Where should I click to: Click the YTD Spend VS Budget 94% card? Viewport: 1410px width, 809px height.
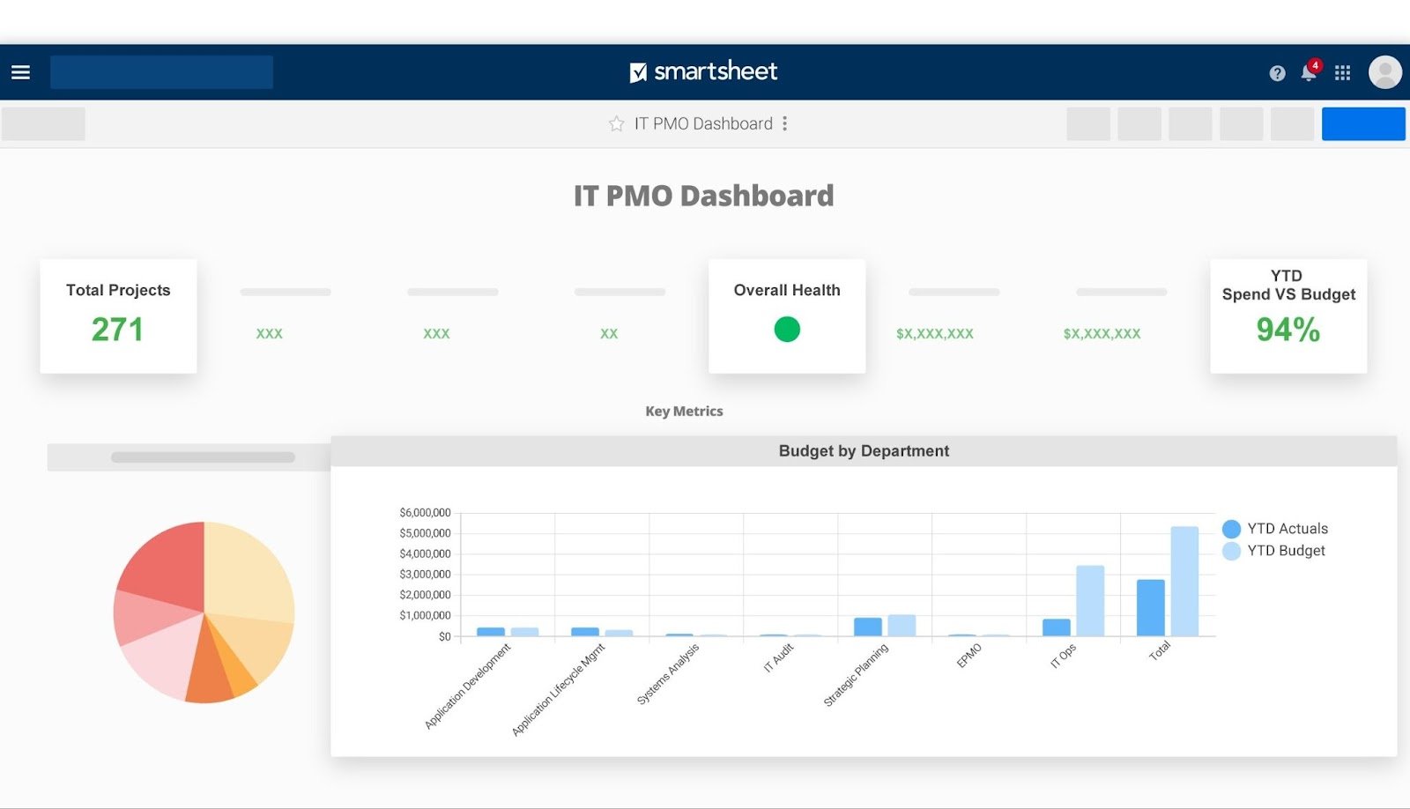(1288, 315)
